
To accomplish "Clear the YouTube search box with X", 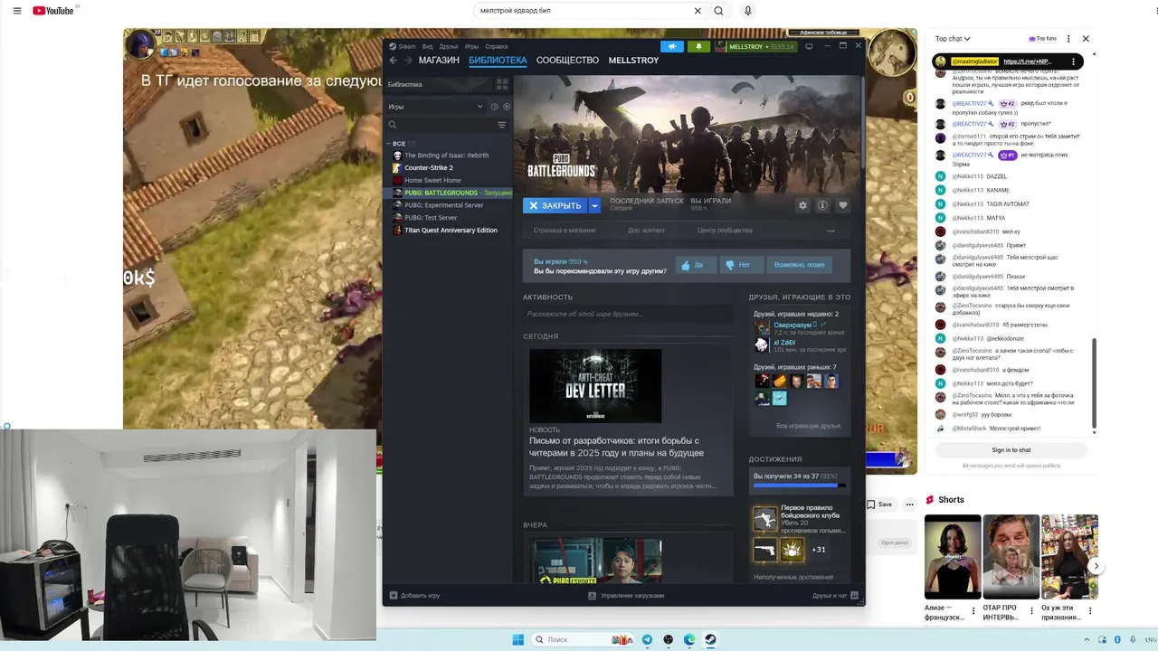I will point(698,11).
